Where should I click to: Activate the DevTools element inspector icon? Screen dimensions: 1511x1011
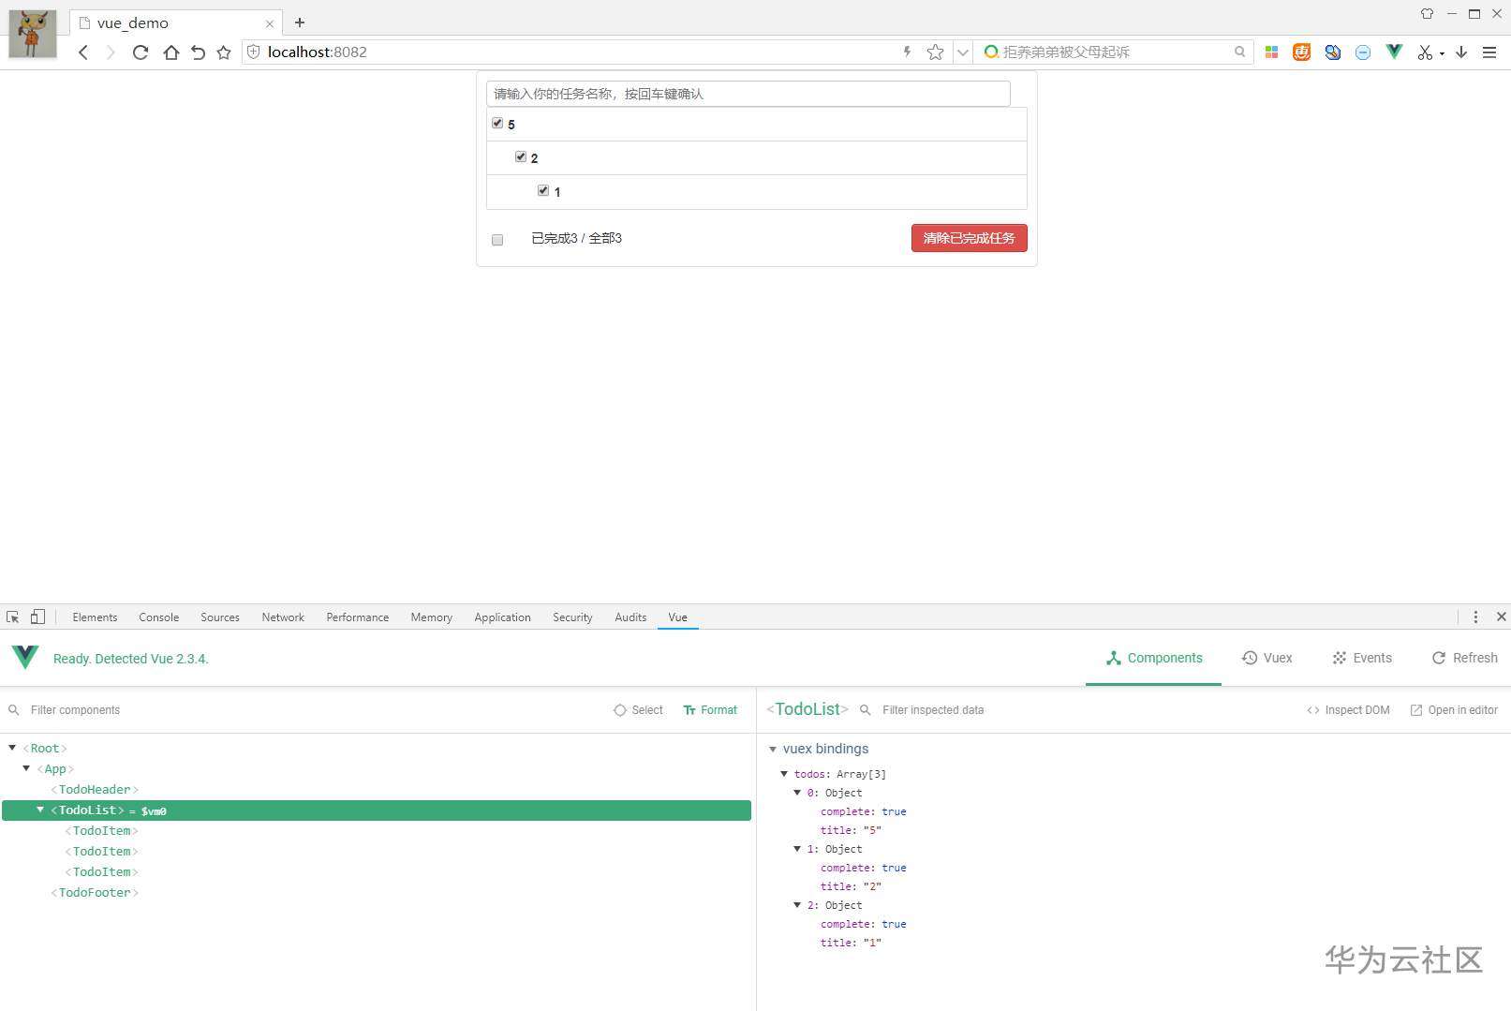[x=13, y=617]
